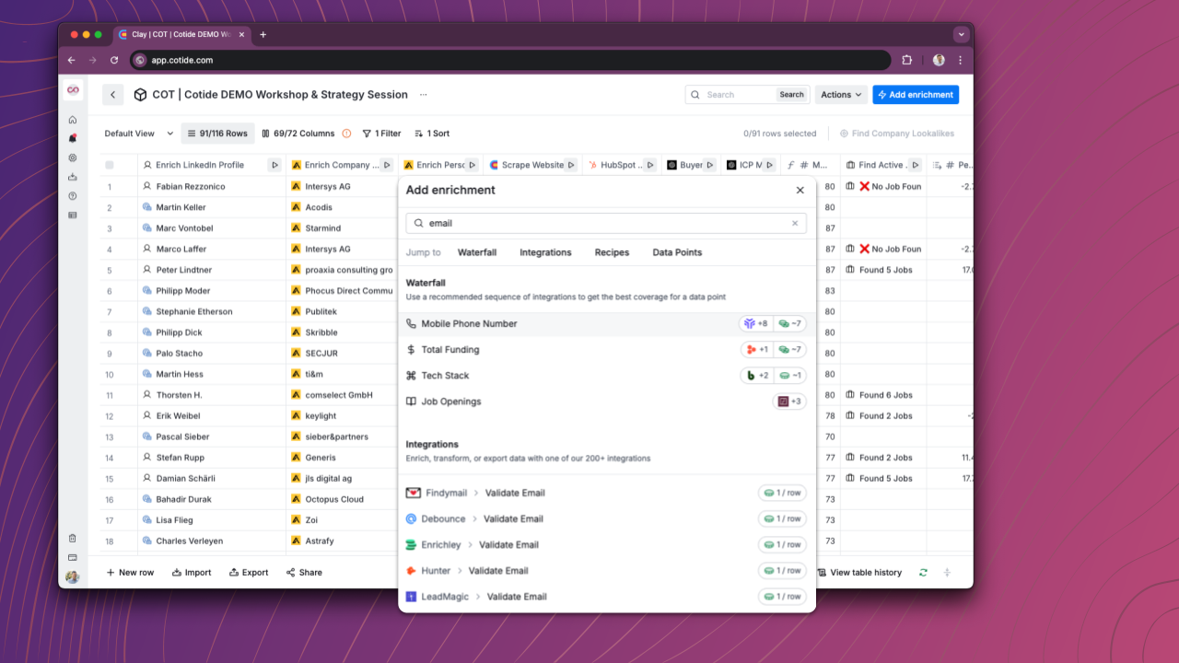
Task: Click the Cotide logo in top-left corner
Action: [x=73, y=89]
